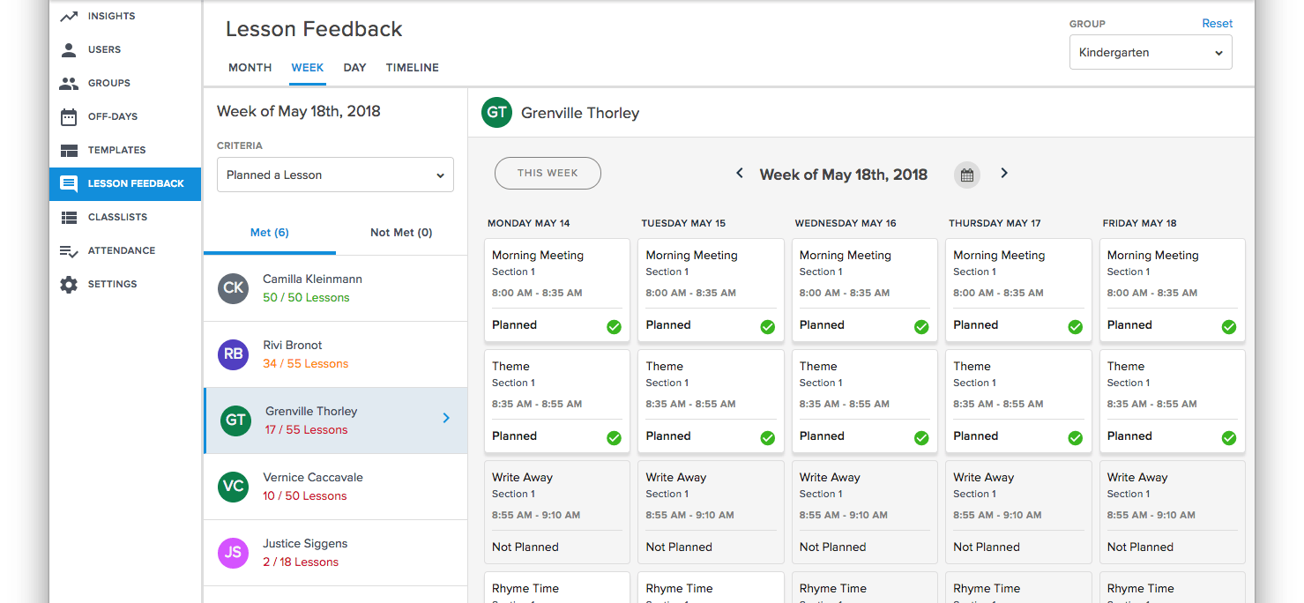Open Classlists in the sidebar
This screenshot has height=603, width=1304.
(125, 217)
